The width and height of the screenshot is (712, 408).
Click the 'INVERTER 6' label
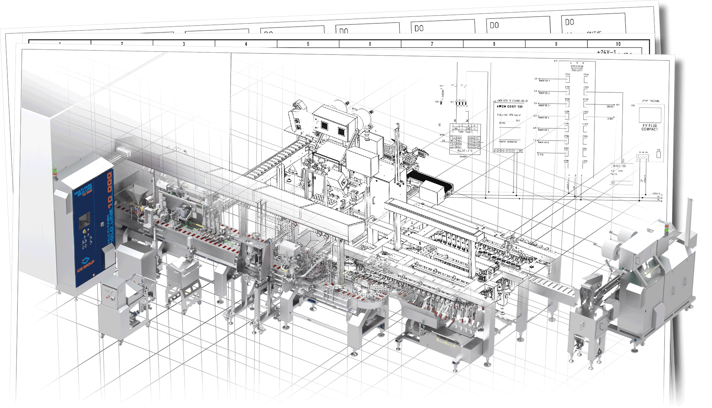543,142
